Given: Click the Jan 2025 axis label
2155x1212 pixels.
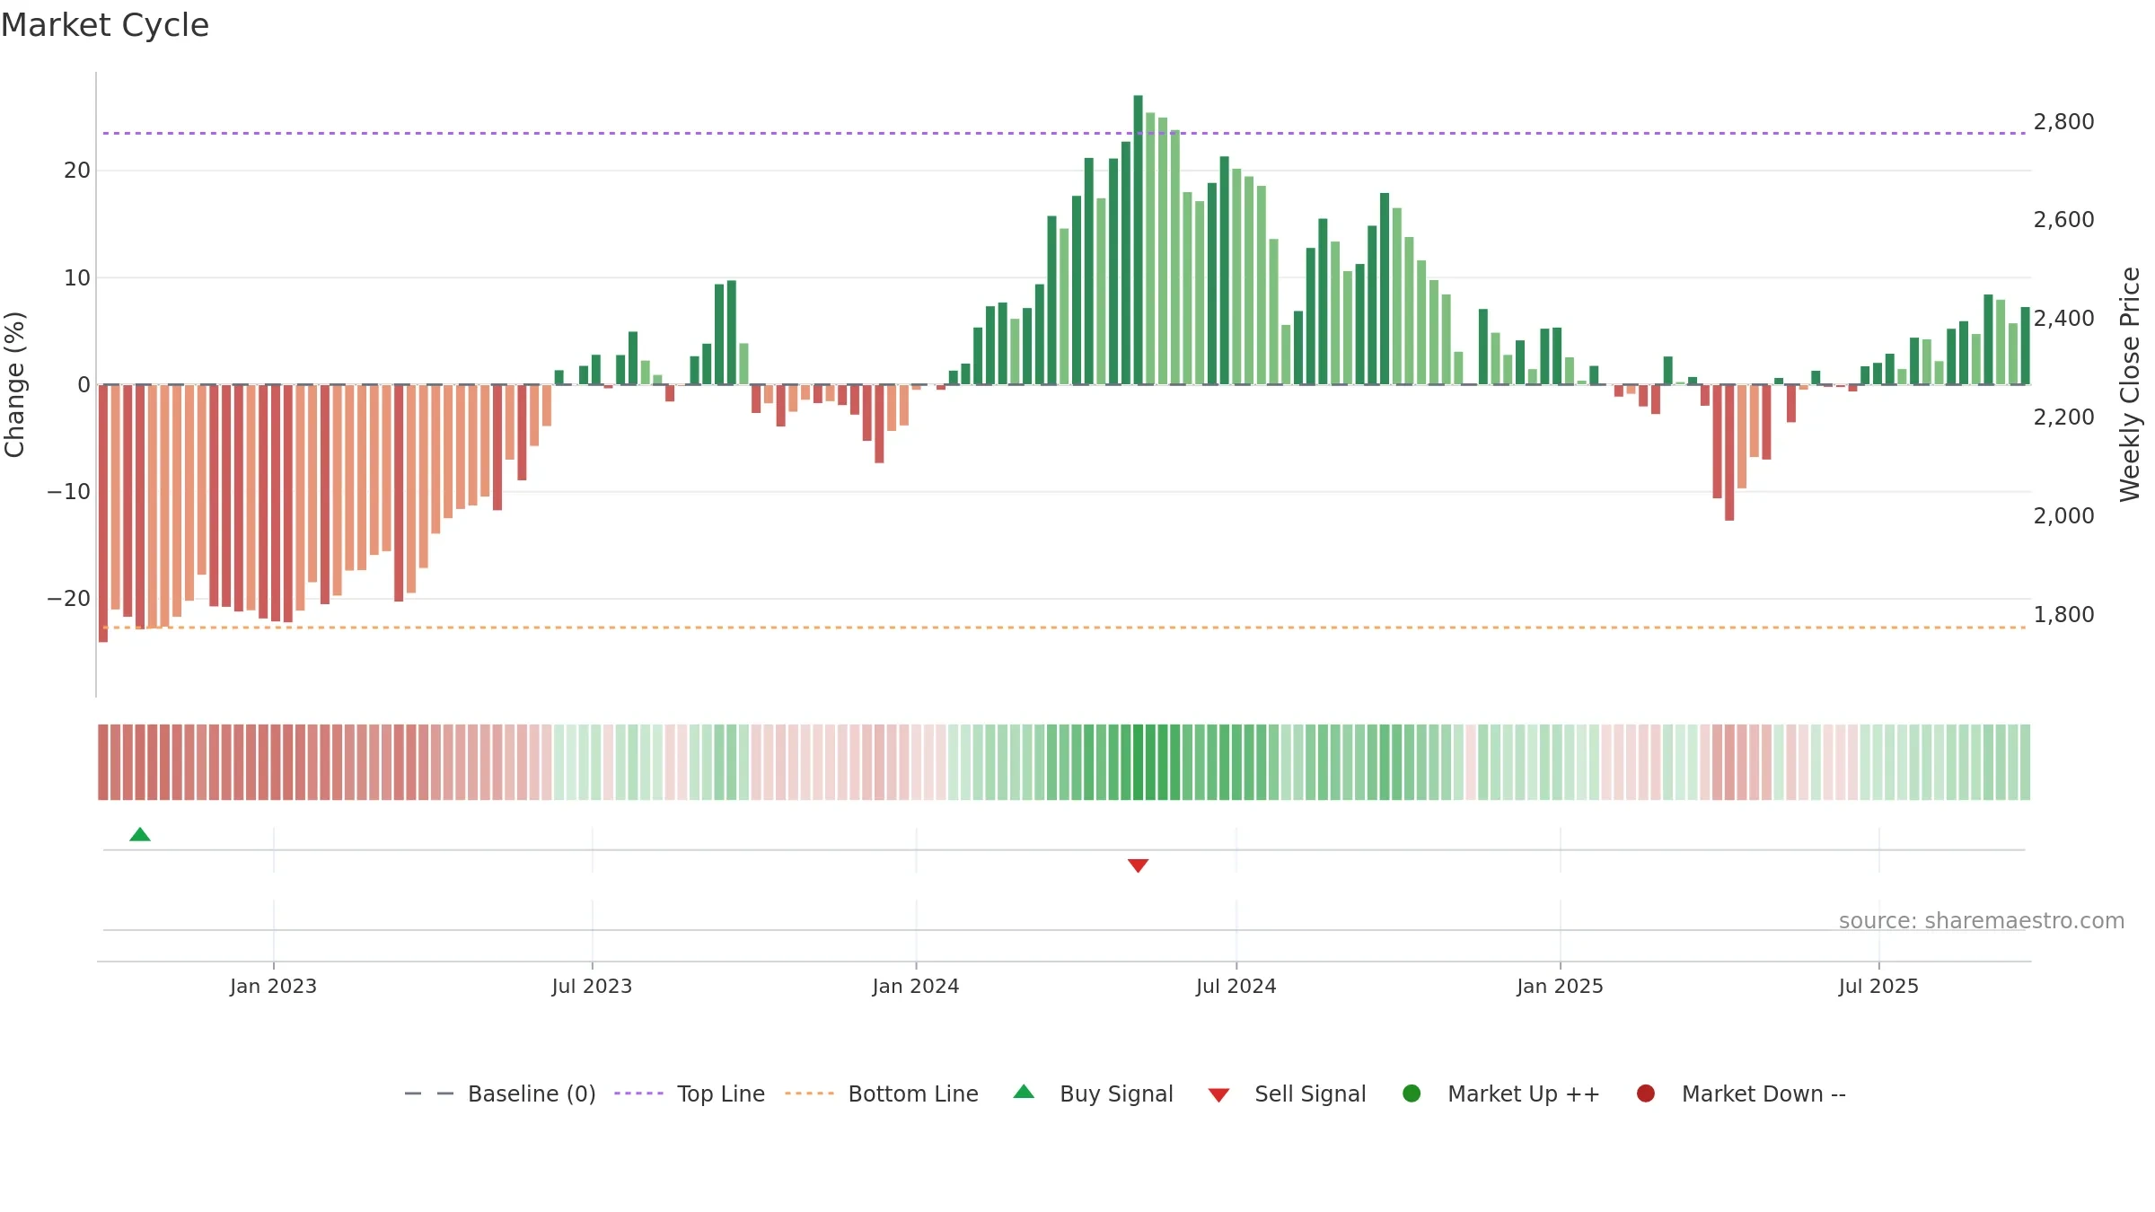Looking at the screenshot, I should [x=1560, y=987].
